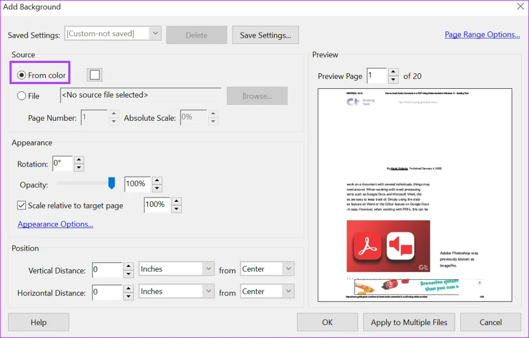The image size is (529, 338).
Task: Select the From color radio button
Action: coord(22,75)
